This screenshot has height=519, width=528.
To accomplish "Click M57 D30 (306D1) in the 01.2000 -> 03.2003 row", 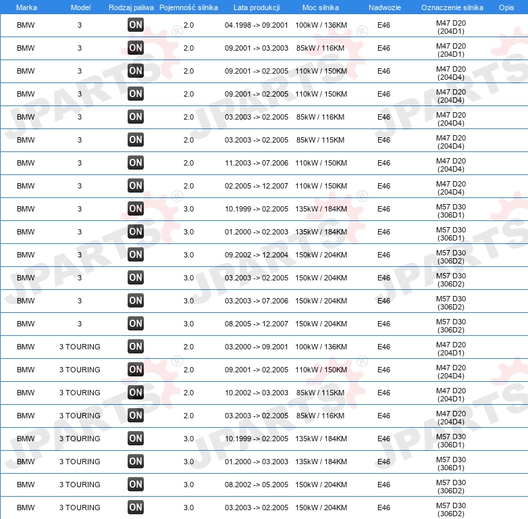I will 451,464.
